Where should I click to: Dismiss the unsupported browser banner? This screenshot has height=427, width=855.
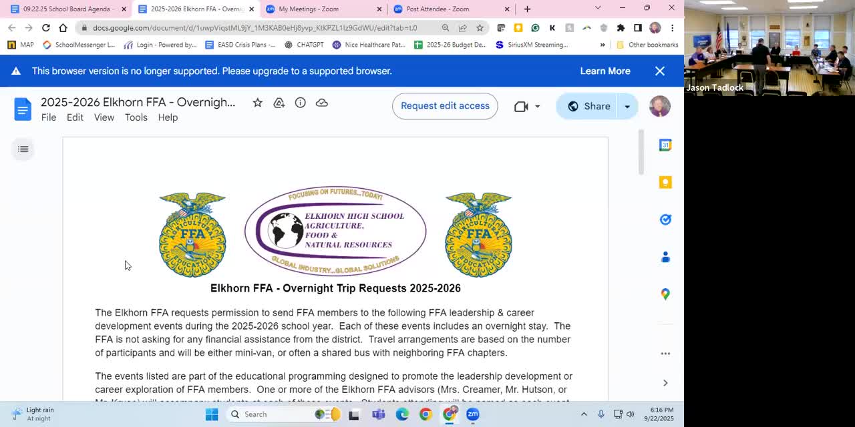pyautogui.click(x=660, y=71)
